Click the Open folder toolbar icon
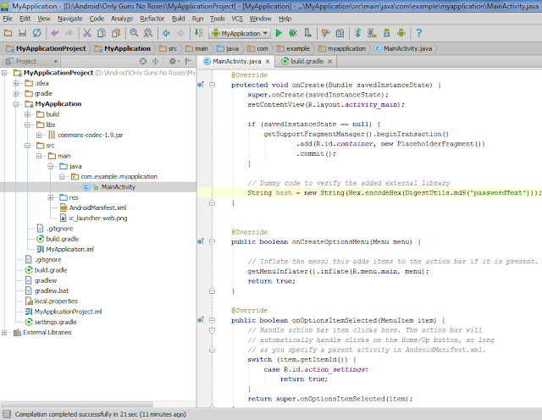Viewport: 542px width, 420px height. [8, 33]
